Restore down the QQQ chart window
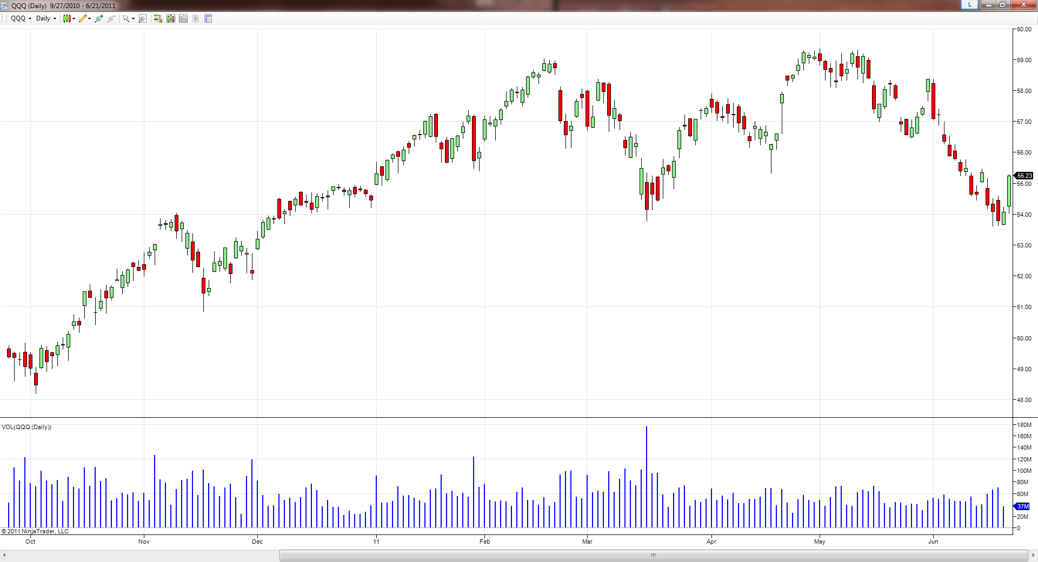 1002,4
